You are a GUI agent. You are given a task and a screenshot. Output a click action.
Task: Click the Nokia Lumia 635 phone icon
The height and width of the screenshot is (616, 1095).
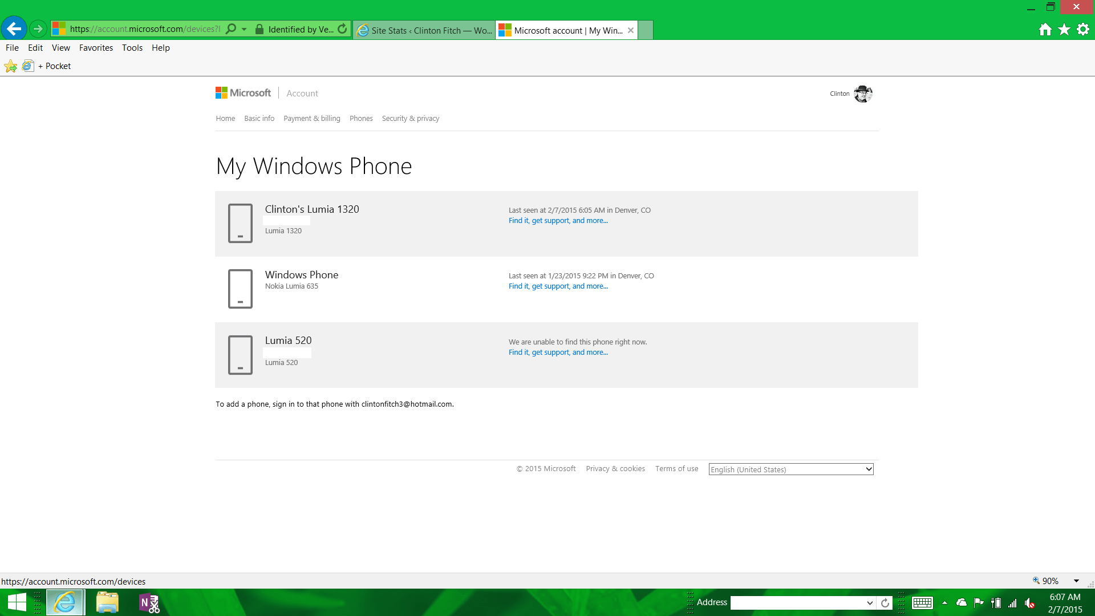240,289
